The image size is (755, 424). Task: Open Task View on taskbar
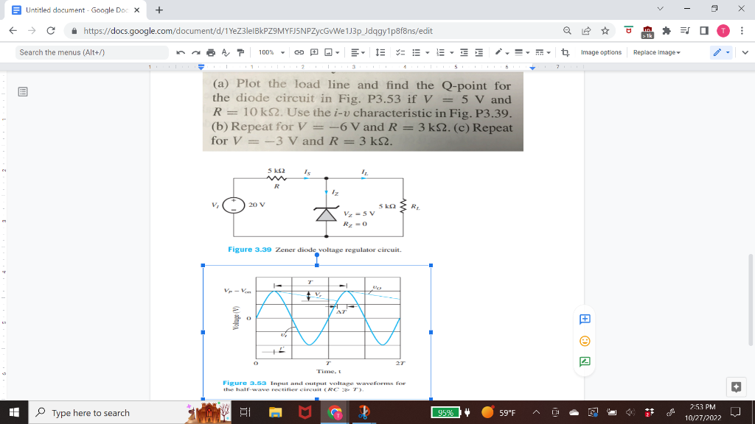tap(245, 412)
